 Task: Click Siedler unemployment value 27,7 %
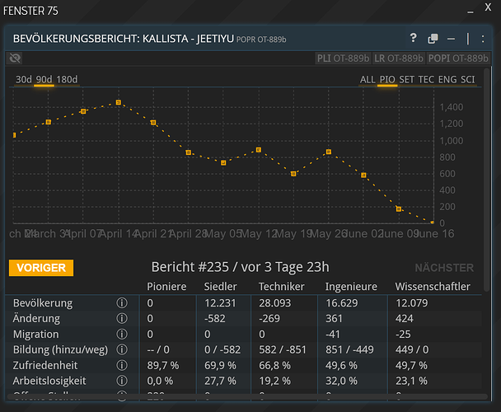coord(220,381)
